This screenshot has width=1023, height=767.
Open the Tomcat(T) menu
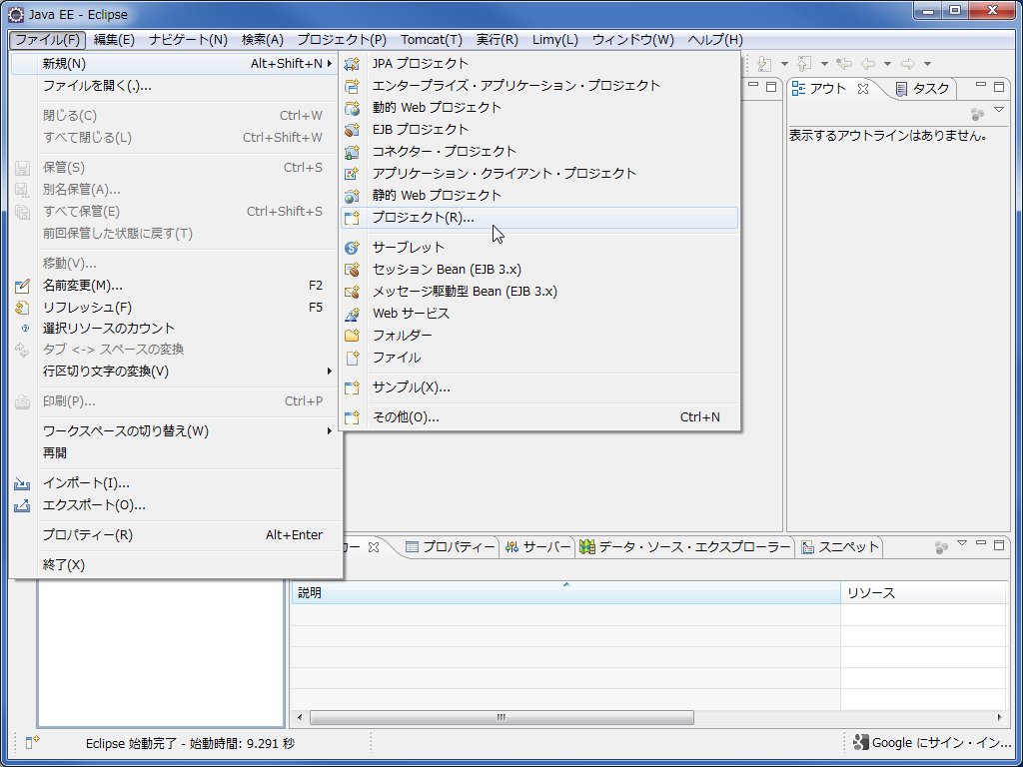[x=432, y=40]
